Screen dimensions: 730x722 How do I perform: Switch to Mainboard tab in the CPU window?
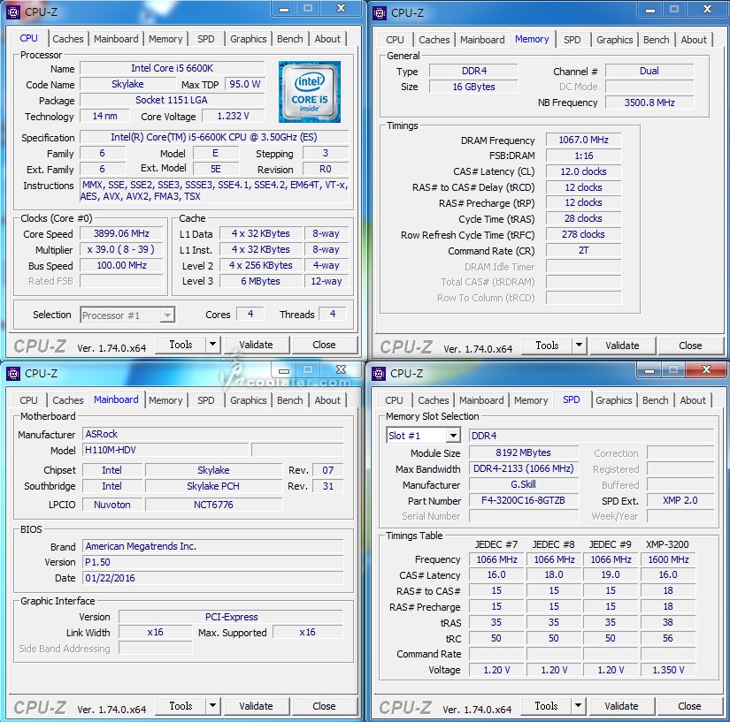pyautogui.click(x=116, y=39)
